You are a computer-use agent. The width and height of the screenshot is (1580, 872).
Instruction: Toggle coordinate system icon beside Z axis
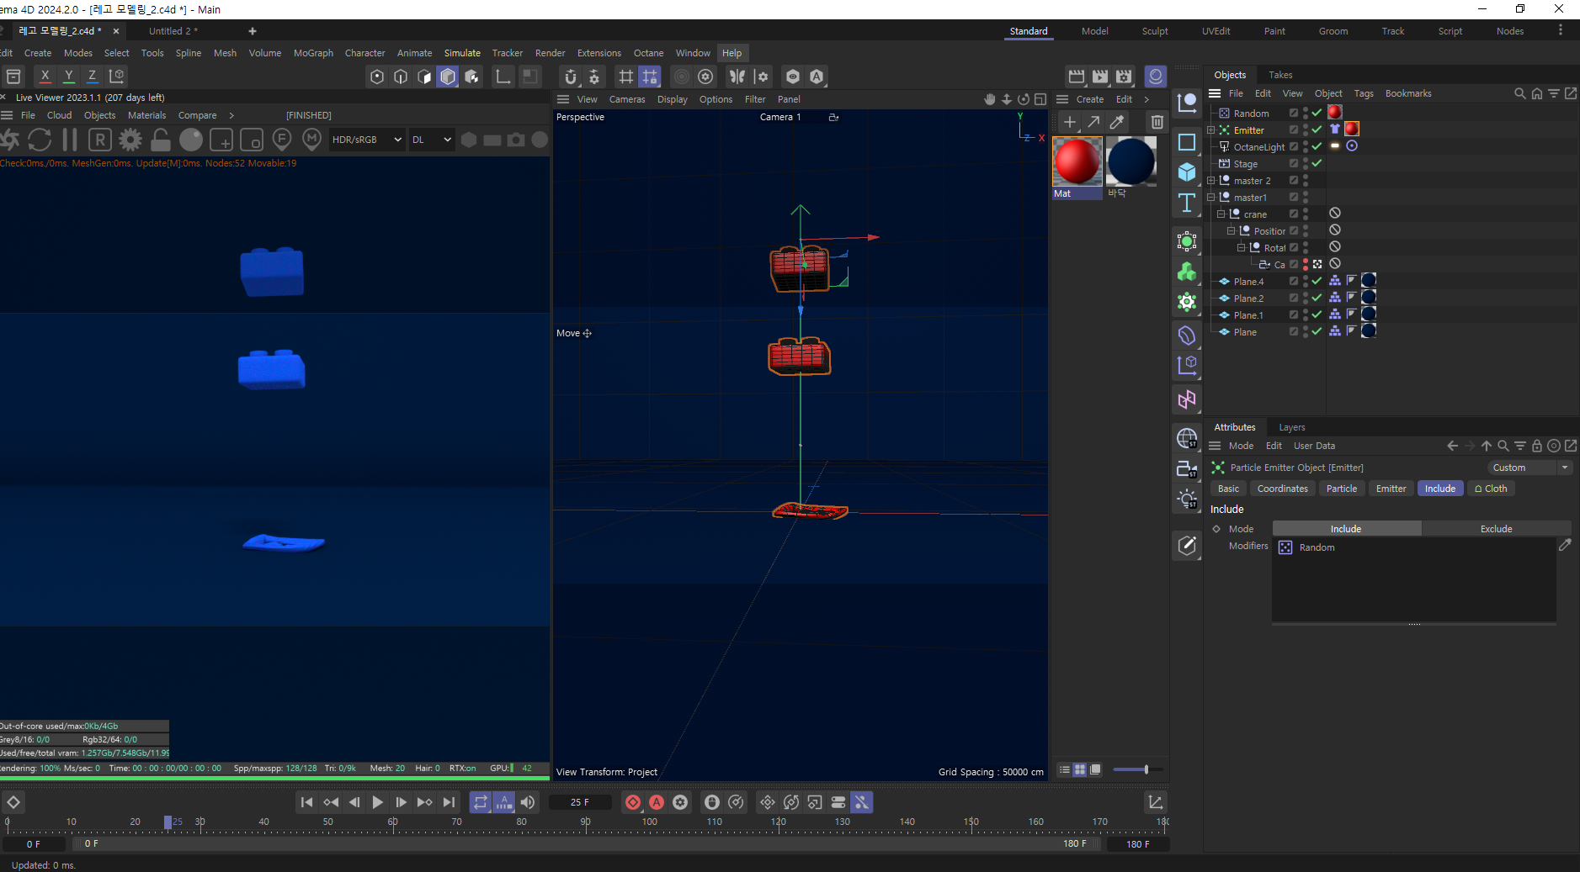[117, 76]
